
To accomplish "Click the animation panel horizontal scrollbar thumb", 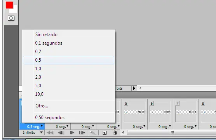I will (171, 133).
